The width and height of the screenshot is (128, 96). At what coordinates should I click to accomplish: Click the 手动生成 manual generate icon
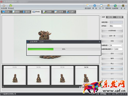[x=11, y=7]
